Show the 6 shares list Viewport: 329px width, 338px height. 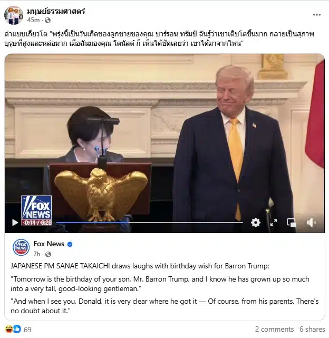[x=312, y=329]
